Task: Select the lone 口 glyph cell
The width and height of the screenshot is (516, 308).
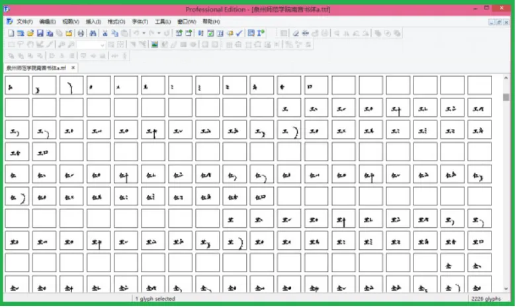Action: [x=316, y=85]
